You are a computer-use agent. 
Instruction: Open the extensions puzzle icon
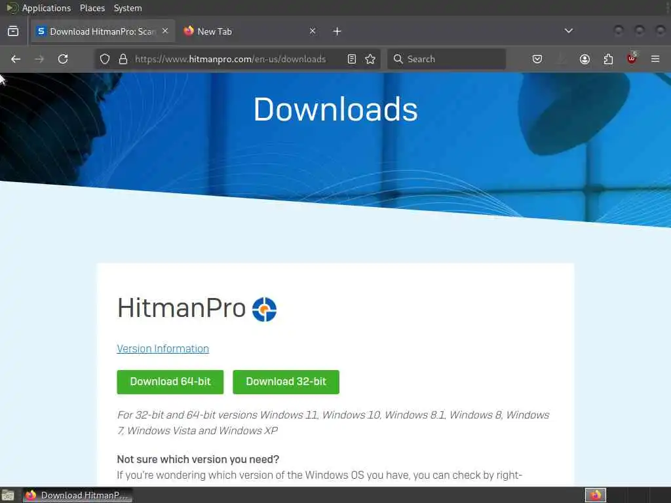608,59
